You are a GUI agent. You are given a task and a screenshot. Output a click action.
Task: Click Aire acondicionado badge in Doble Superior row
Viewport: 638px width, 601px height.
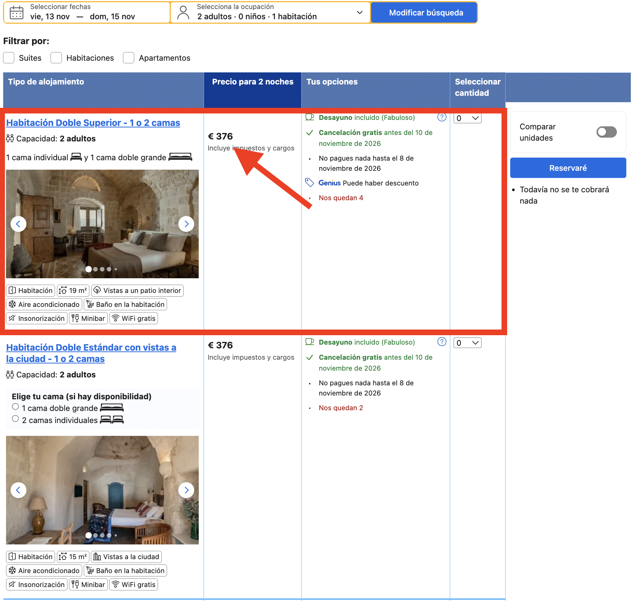coord(44,305)
